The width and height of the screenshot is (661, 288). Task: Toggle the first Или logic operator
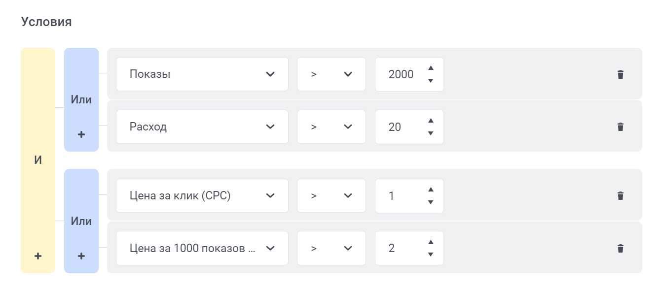click(x=81, y=99)
